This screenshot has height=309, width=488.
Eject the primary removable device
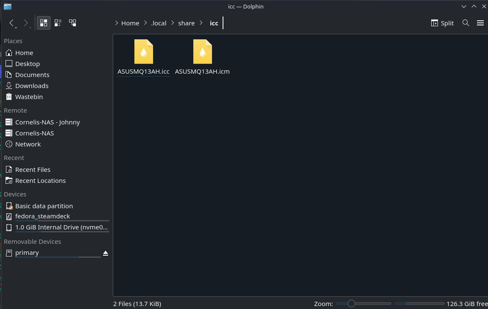[x=106, y=254]
